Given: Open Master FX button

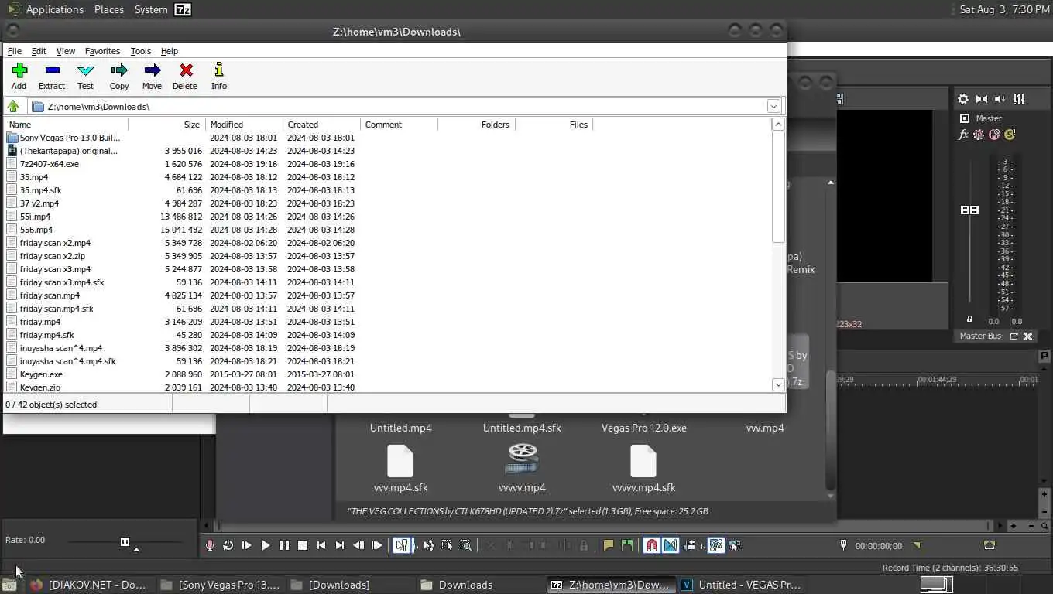Looking at the screenshot, I should 963,135.
